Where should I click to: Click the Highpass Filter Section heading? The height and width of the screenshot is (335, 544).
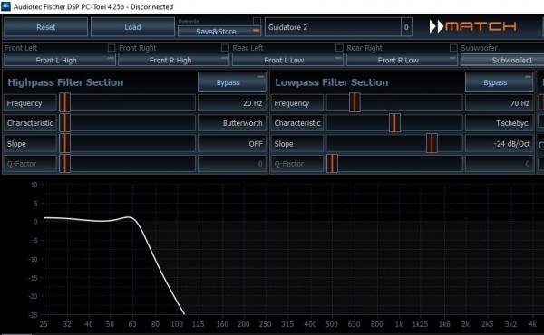[65, 82]
